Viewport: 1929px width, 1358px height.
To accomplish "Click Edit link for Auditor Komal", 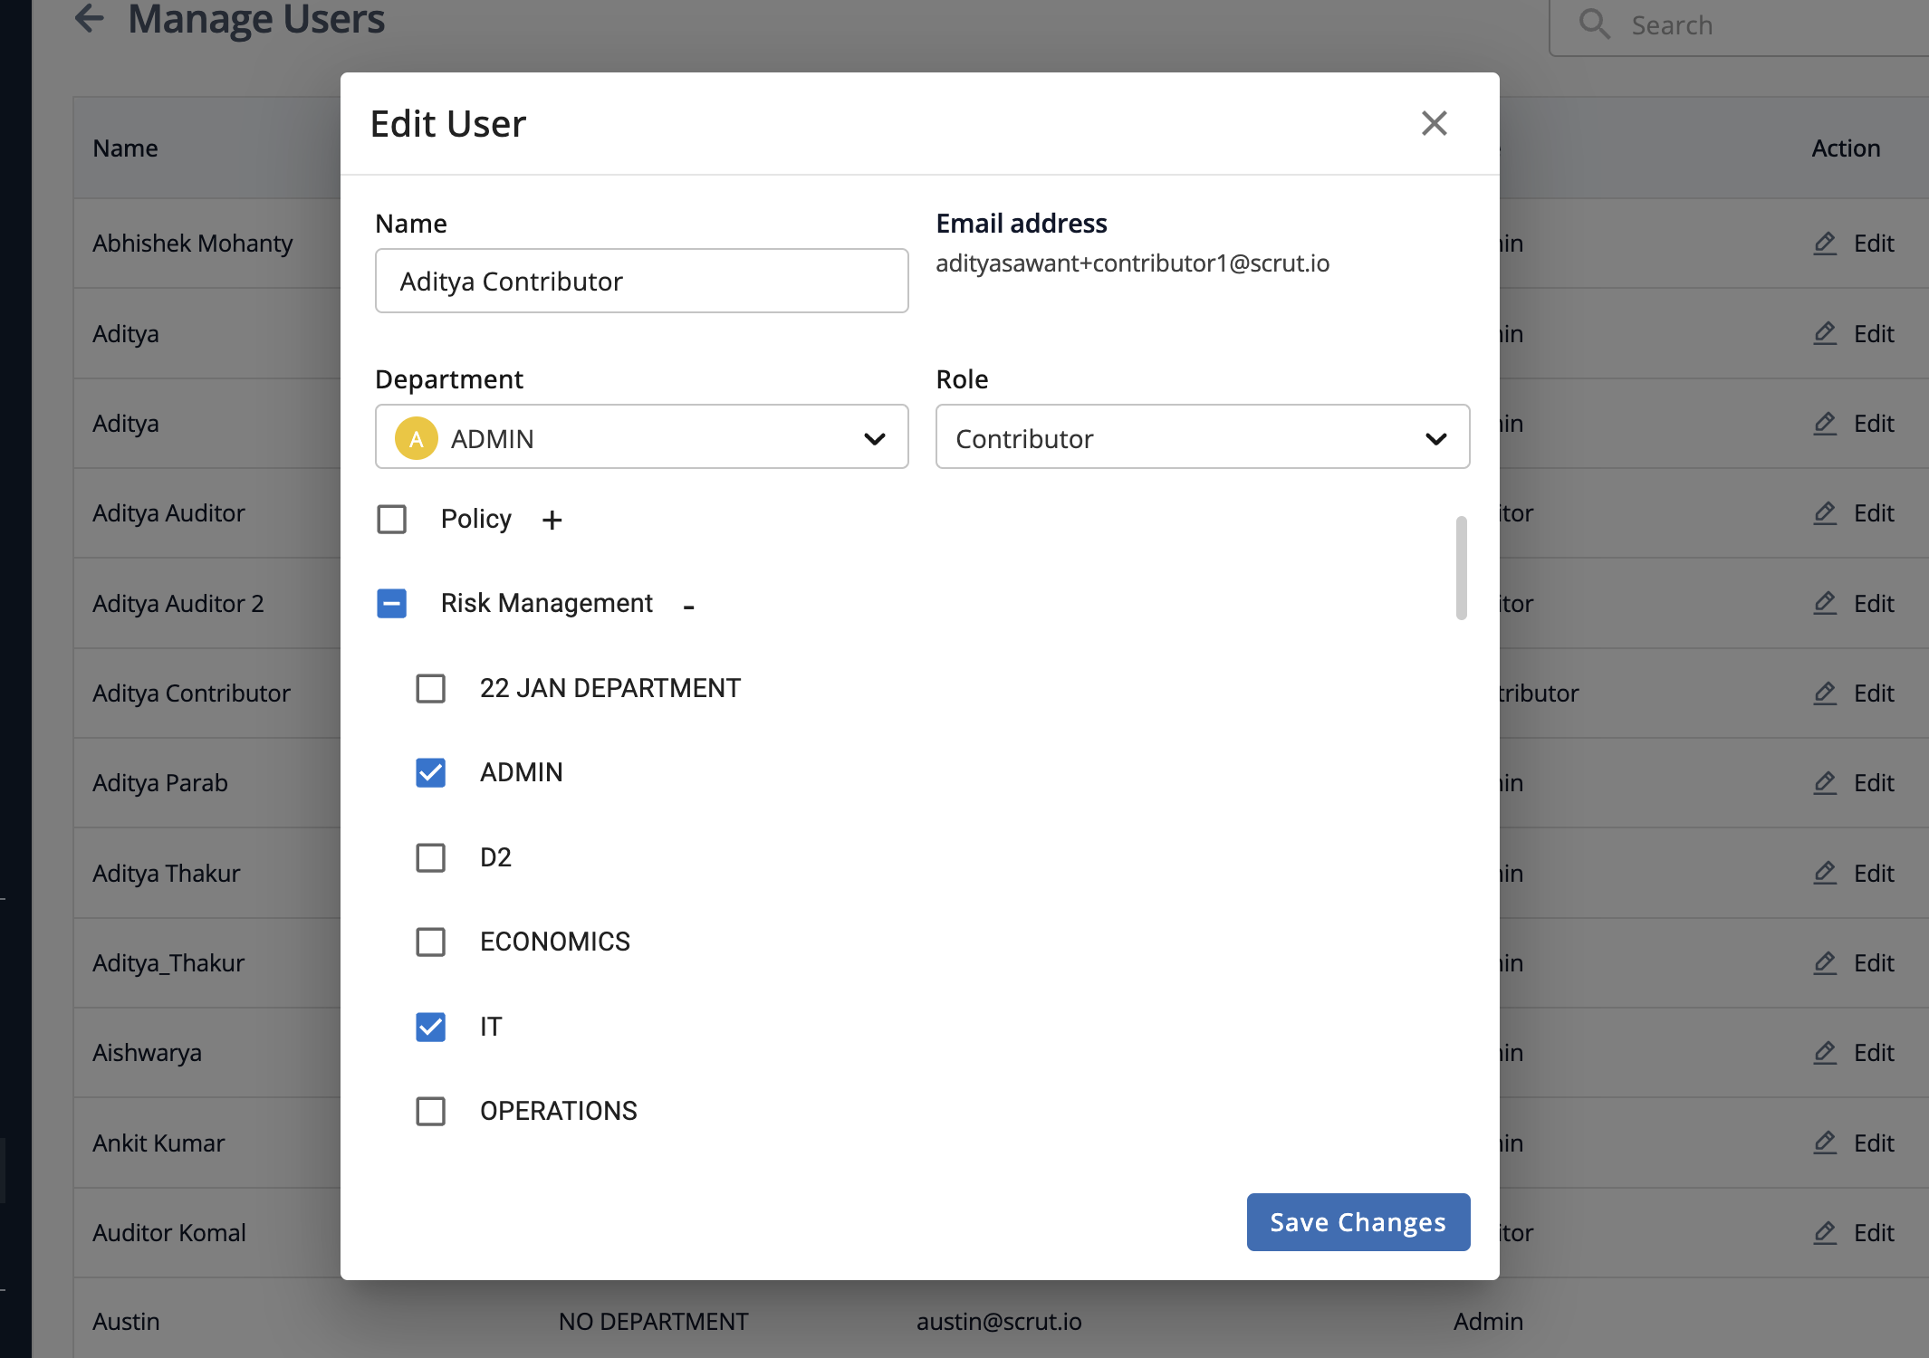I will pos(1874,1233).
